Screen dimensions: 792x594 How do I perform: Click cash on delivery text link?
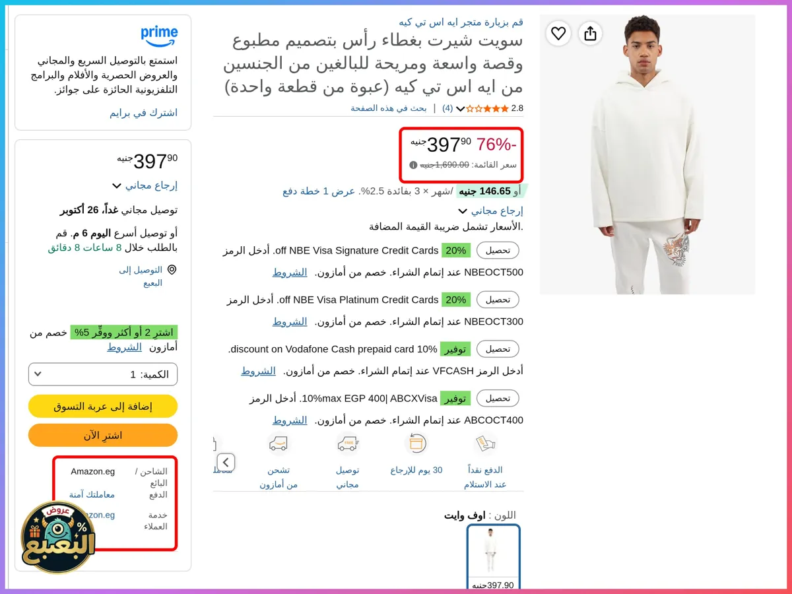(485, 477)
